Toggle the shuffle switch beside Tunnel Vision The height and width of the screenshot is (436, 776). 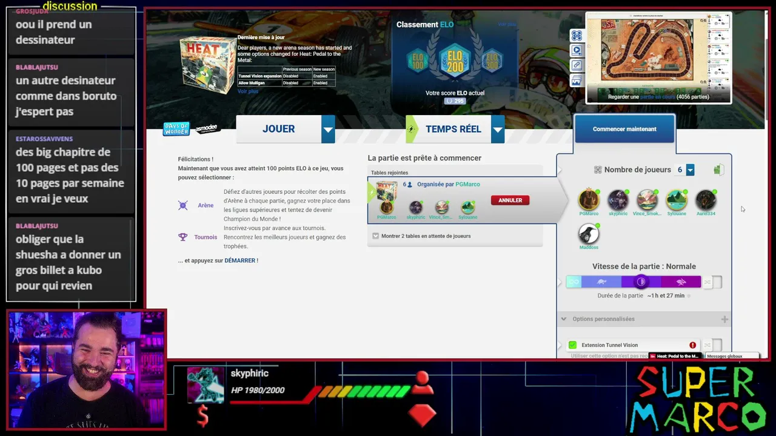(x=712, y=345)
